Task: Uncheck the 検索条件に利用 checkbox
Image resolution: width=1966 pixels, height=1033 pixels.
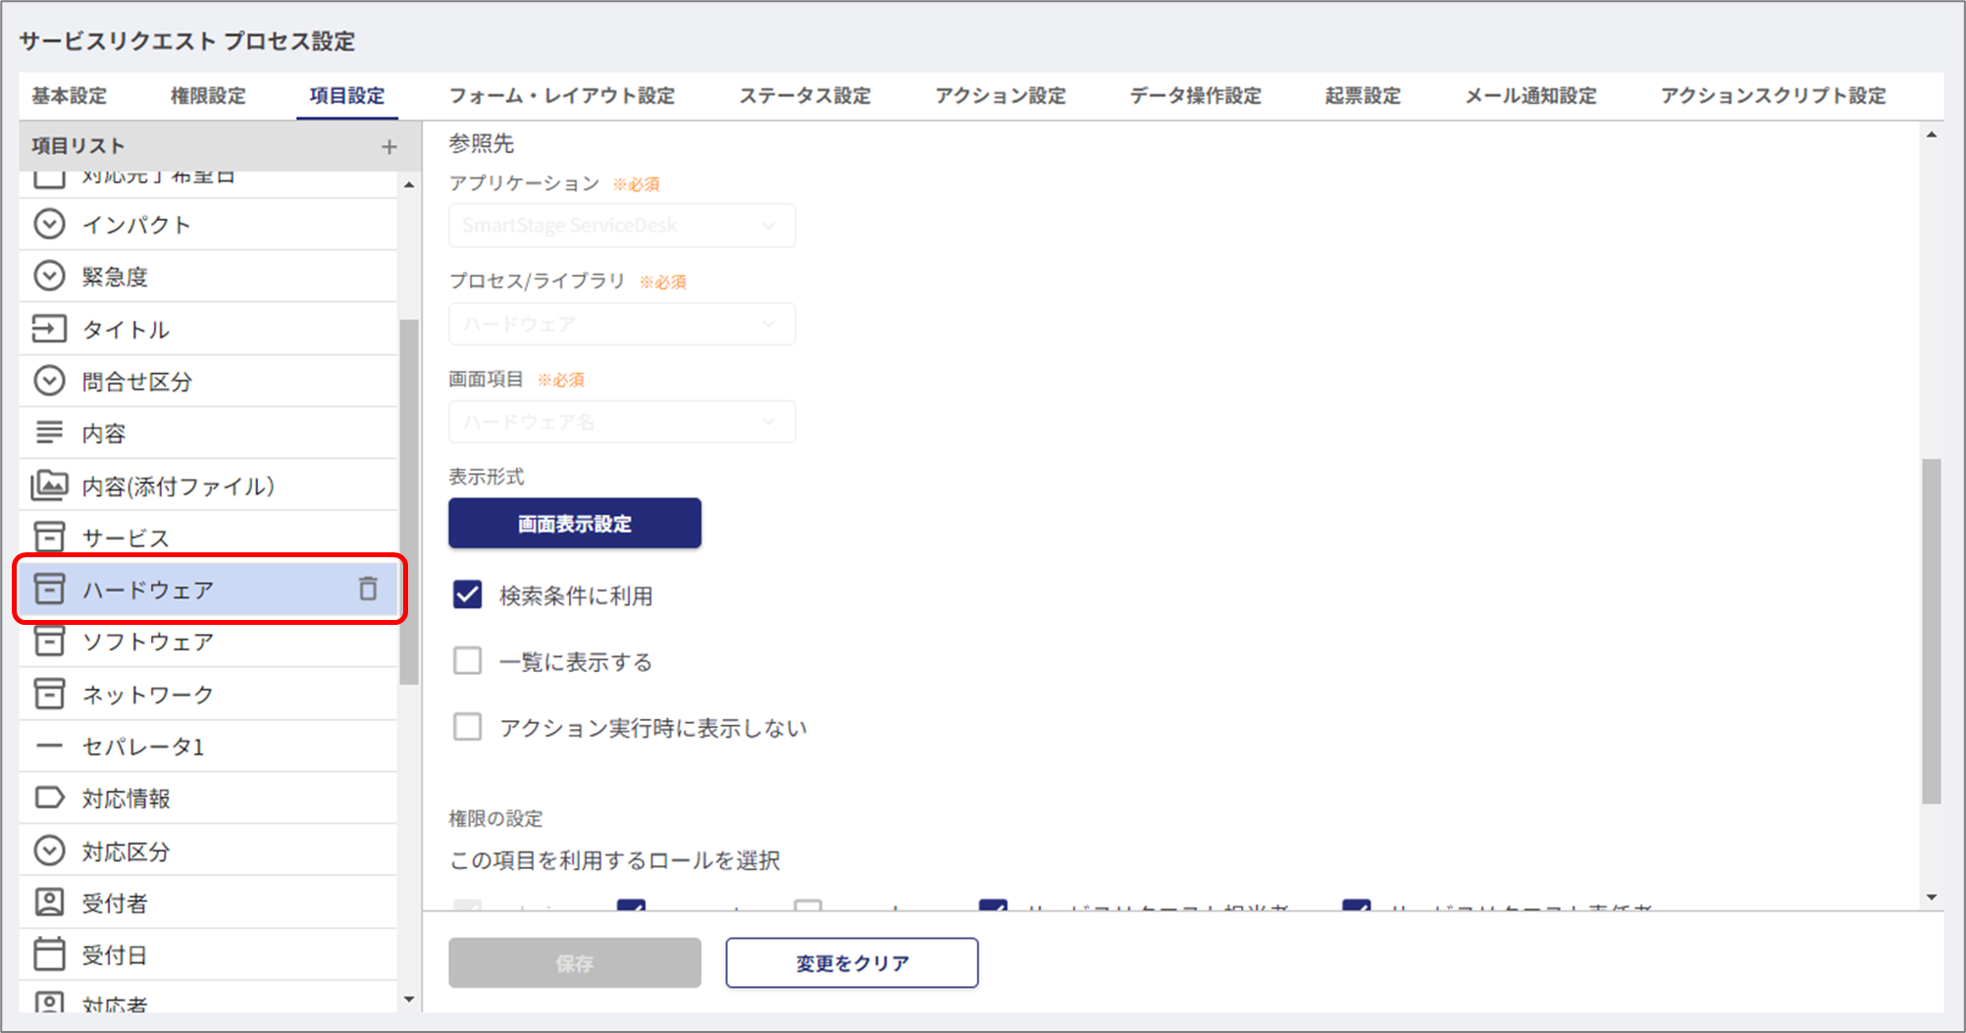Action: coord(468,594)
